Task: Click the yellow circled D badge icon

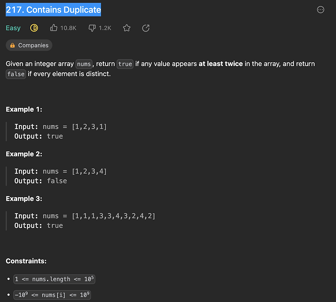Action: pos(34,28)
